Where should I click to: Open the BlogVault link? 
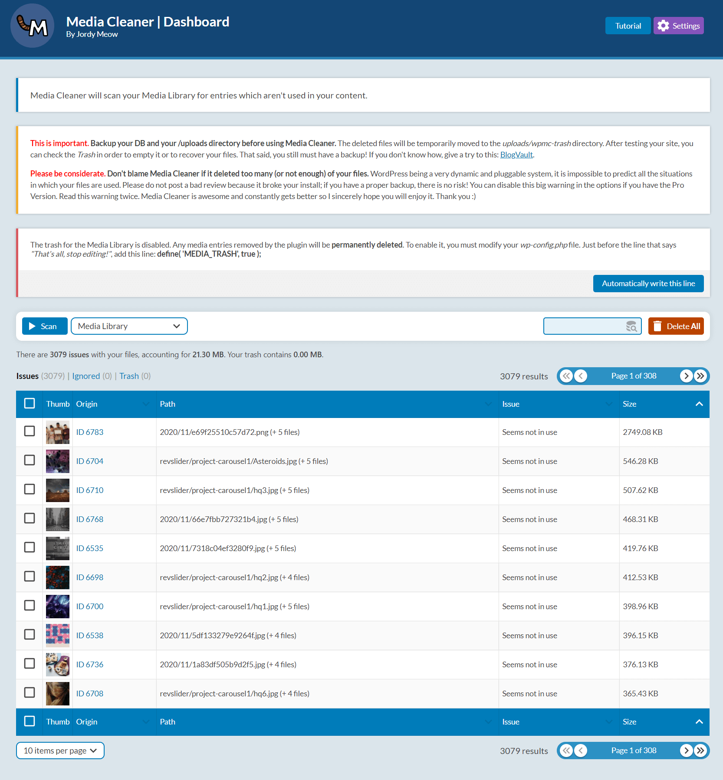(516, 155)
